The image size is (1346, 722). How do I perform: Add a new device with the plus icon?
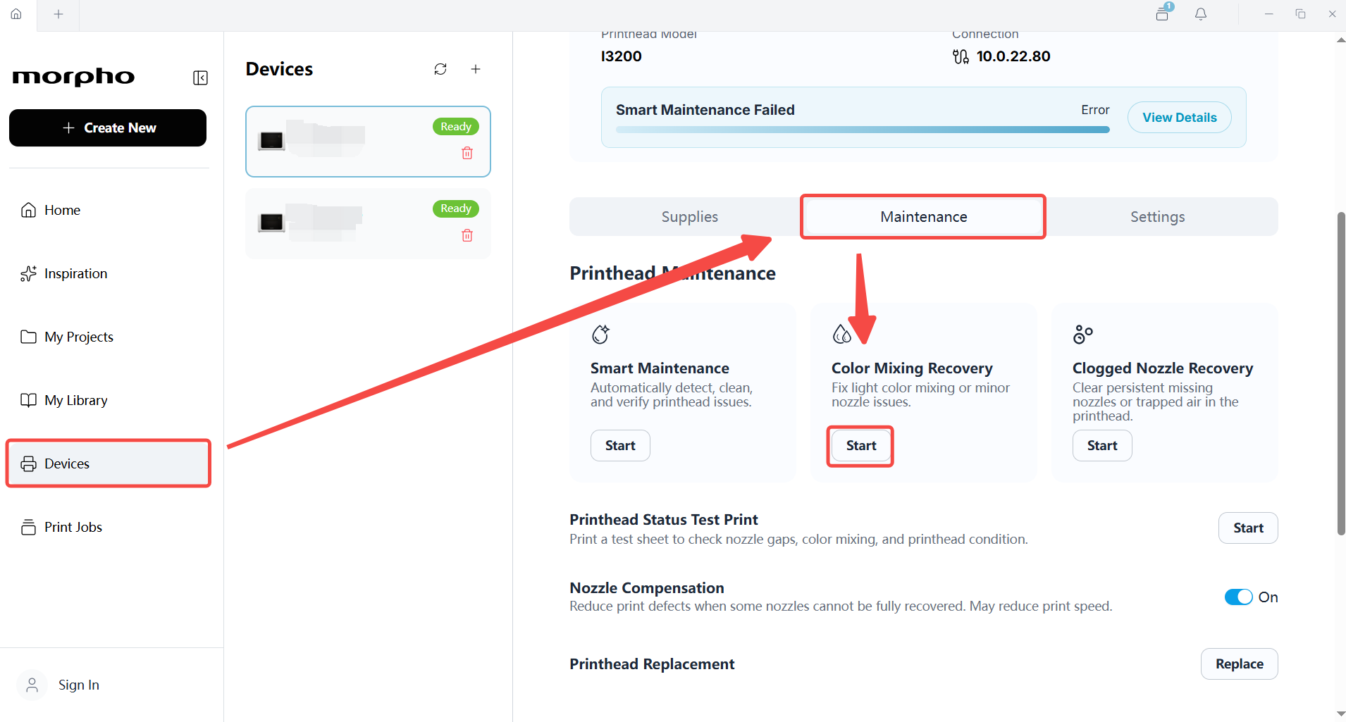pyautogui.click(x=476, y=69)
